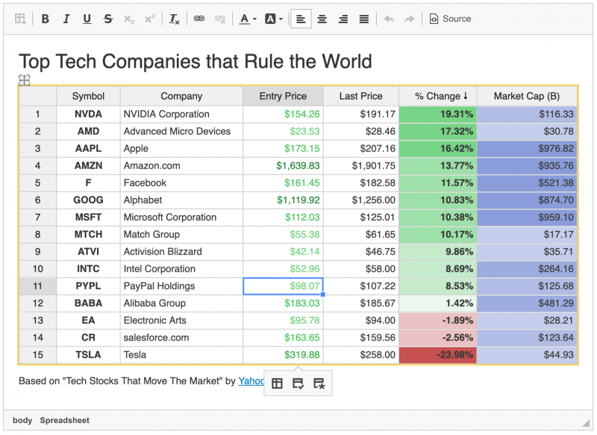
Task: Click the table properties icon in the popup toolbar
Action: tap(277, 384)
